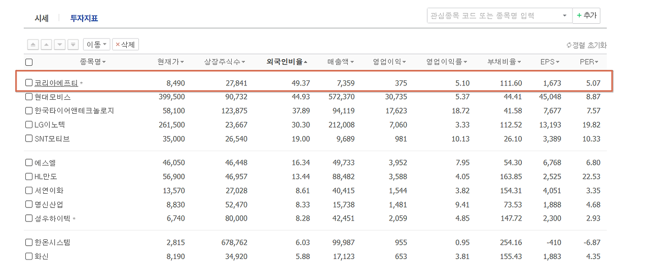Open the 코리아에프티 stock link
The width and height of the screenshot is (649, 261).
[56, 82]
